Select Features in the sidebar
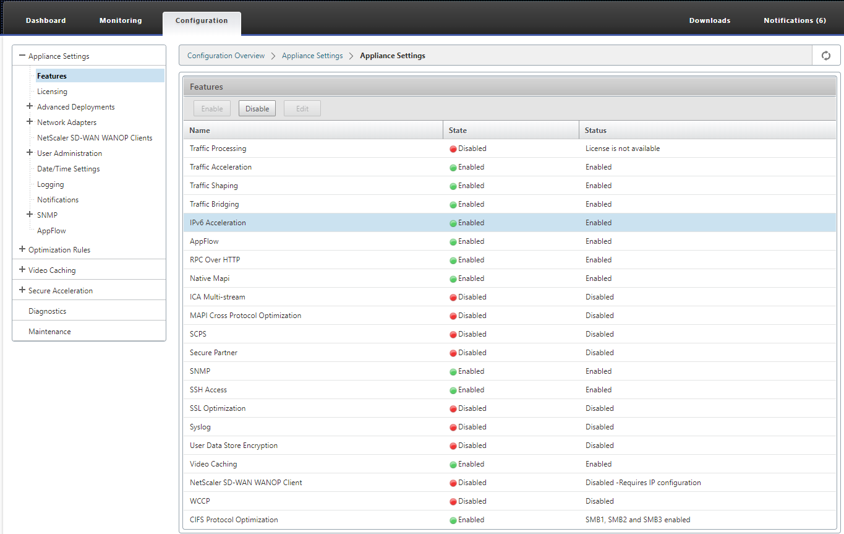This screenshot has height=534, width=844. point(100,75)
